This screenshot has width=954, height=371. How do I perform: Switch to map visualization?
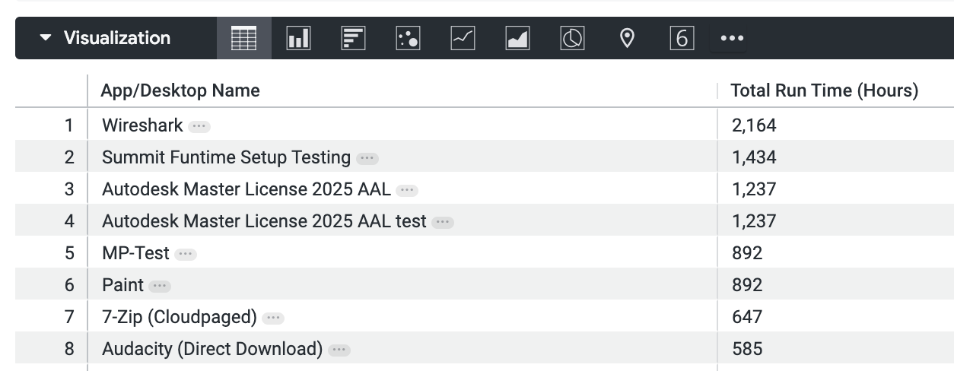pyautogui.click(x=627, y=38)
